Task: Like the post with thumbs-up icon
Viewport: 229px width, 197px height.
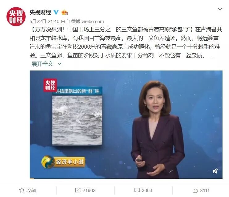Action: pos(195,190)
